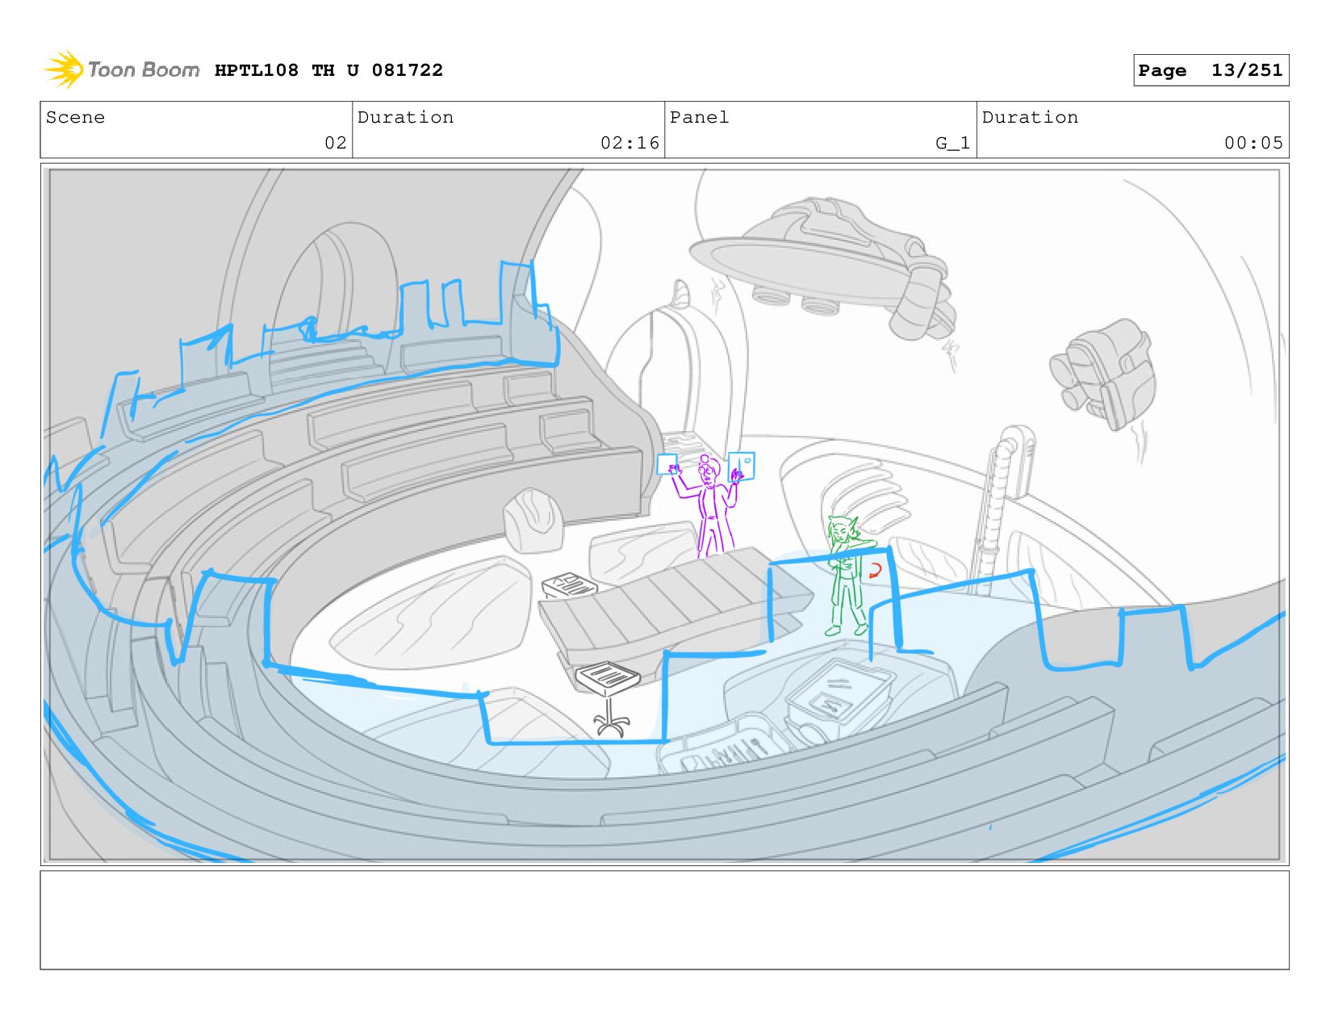The height and width of the screenshot is (1030, 1330).
Task: Click the red arrow beside the green character
Action: coord(874,571)
